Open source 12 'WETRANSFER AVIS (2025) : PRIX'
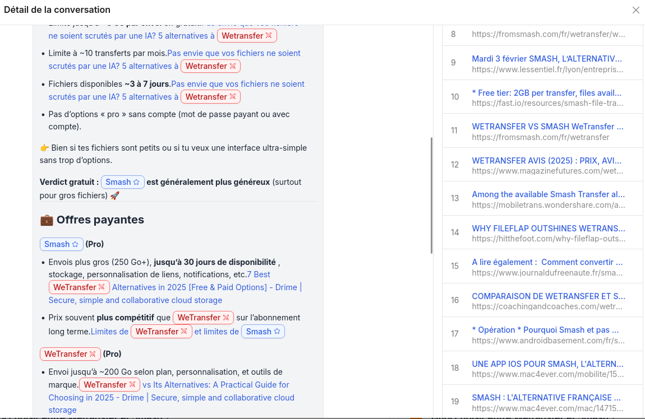 pos(547,161)
